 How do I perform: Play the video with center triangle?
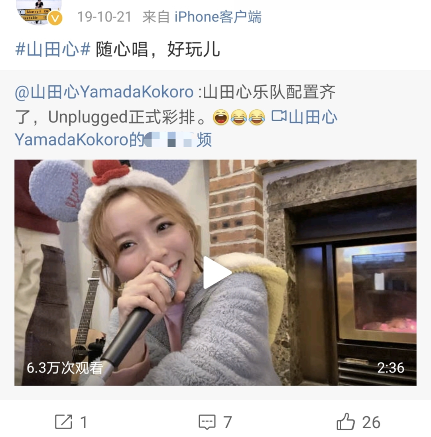(x=216, y=272)
